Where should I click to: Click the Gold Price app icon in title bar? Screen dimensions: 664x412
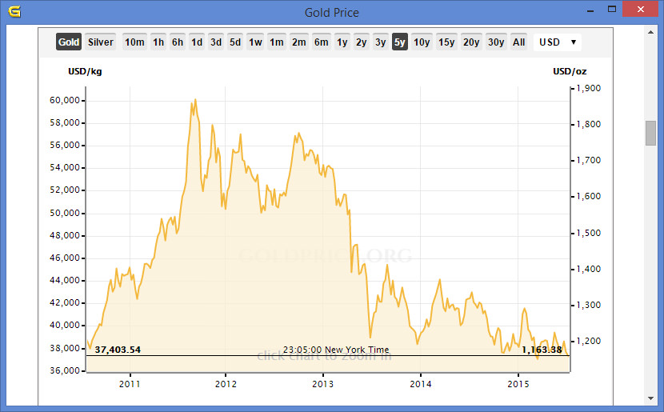[14, 11]
